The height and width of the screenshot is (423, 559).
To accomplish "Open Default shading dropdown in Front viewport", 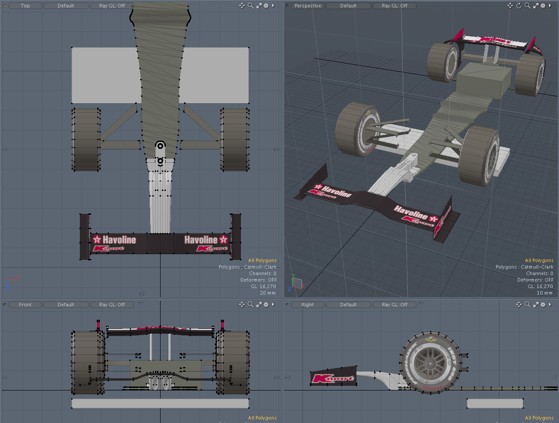I will 66,305.
